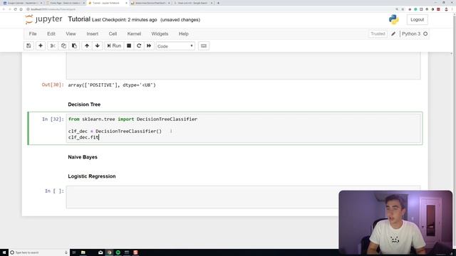Click the Jupyter logo

tap(43, 19)
